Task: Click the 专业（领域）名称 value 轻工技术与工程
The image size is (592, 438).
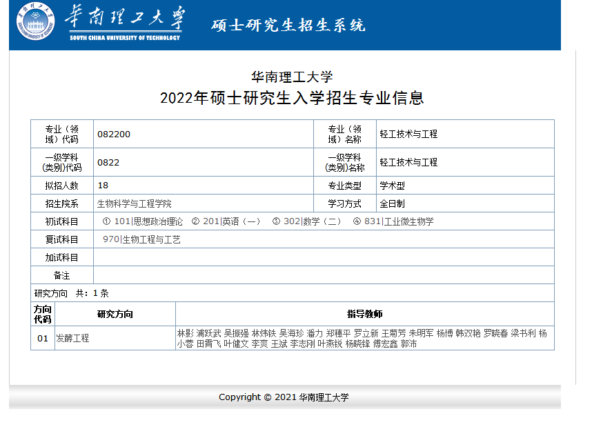Action: pos(408,134)
